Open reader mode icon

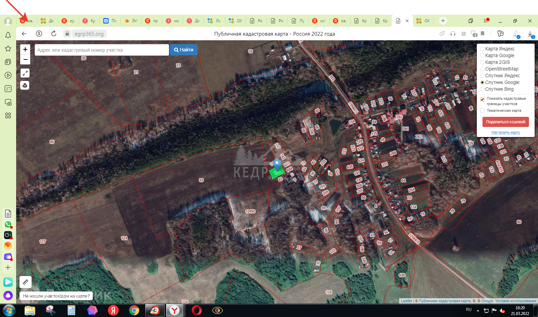(464, 34)
